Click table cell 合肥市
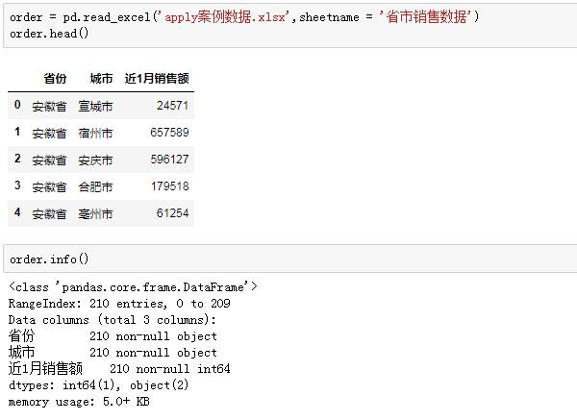Screen dimensions: 577x420 point(95,186)
